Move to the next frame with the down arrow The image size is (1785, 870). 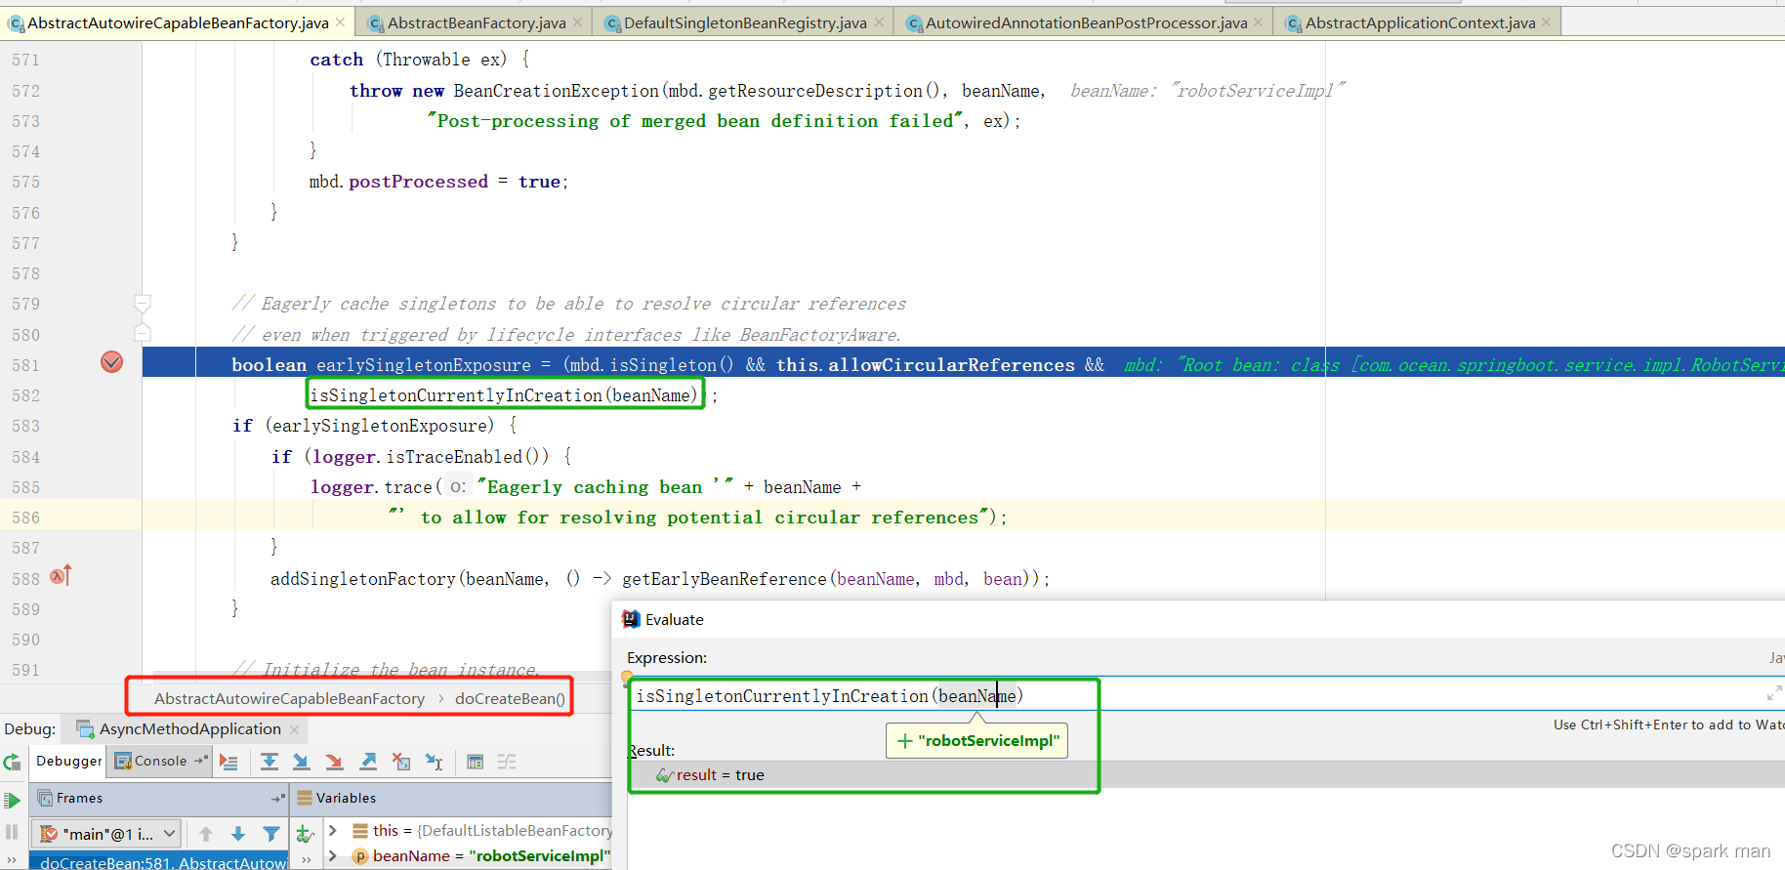pyautogui.click(x=237, y=834)
